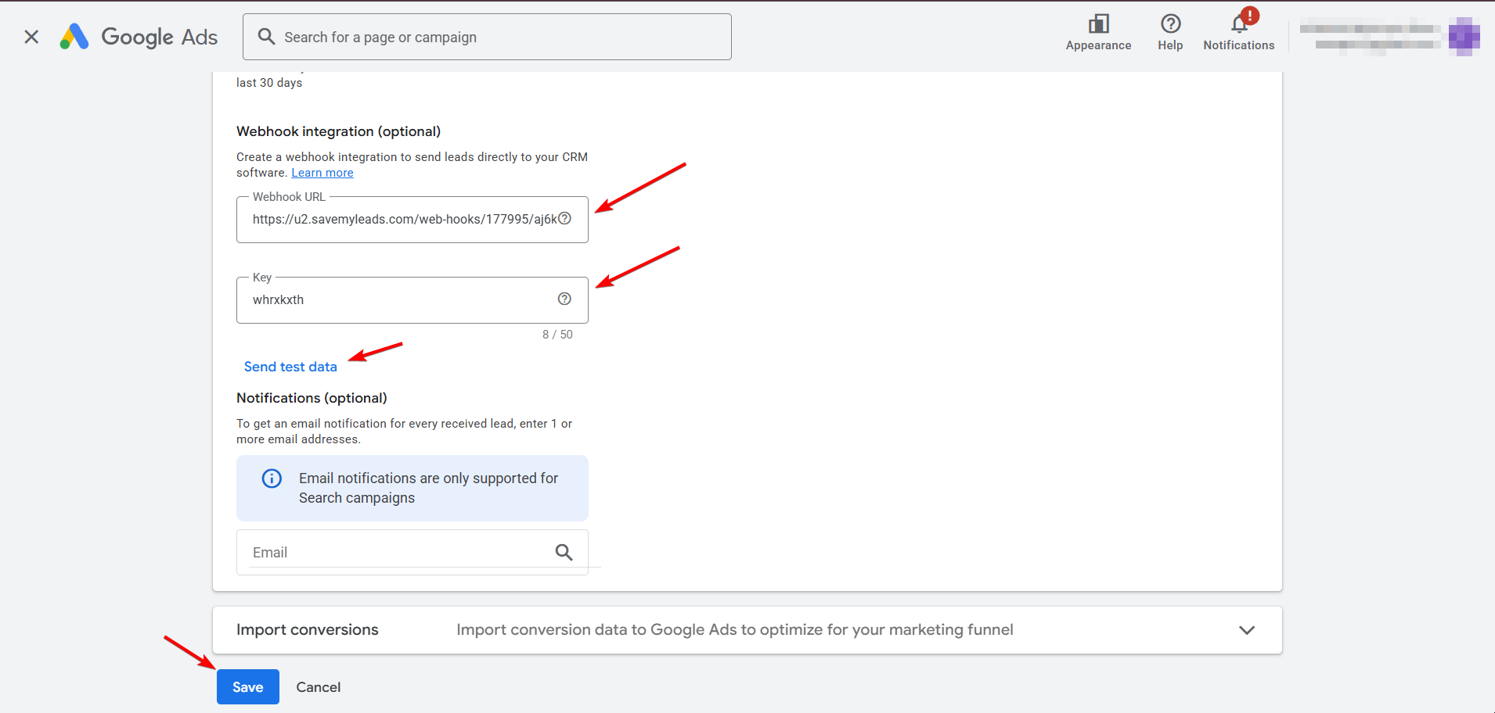Open the Help menu icon
1495x713 pixels.
click(1169, 23)
